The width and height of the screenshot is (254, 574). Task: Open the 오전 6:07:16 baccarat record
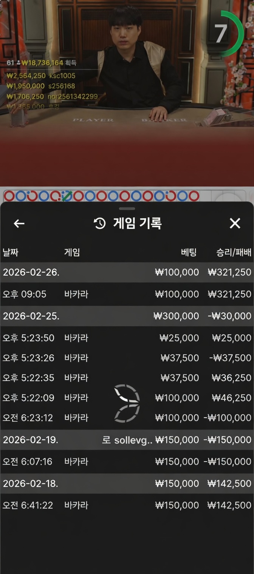[x=127, y=461]
